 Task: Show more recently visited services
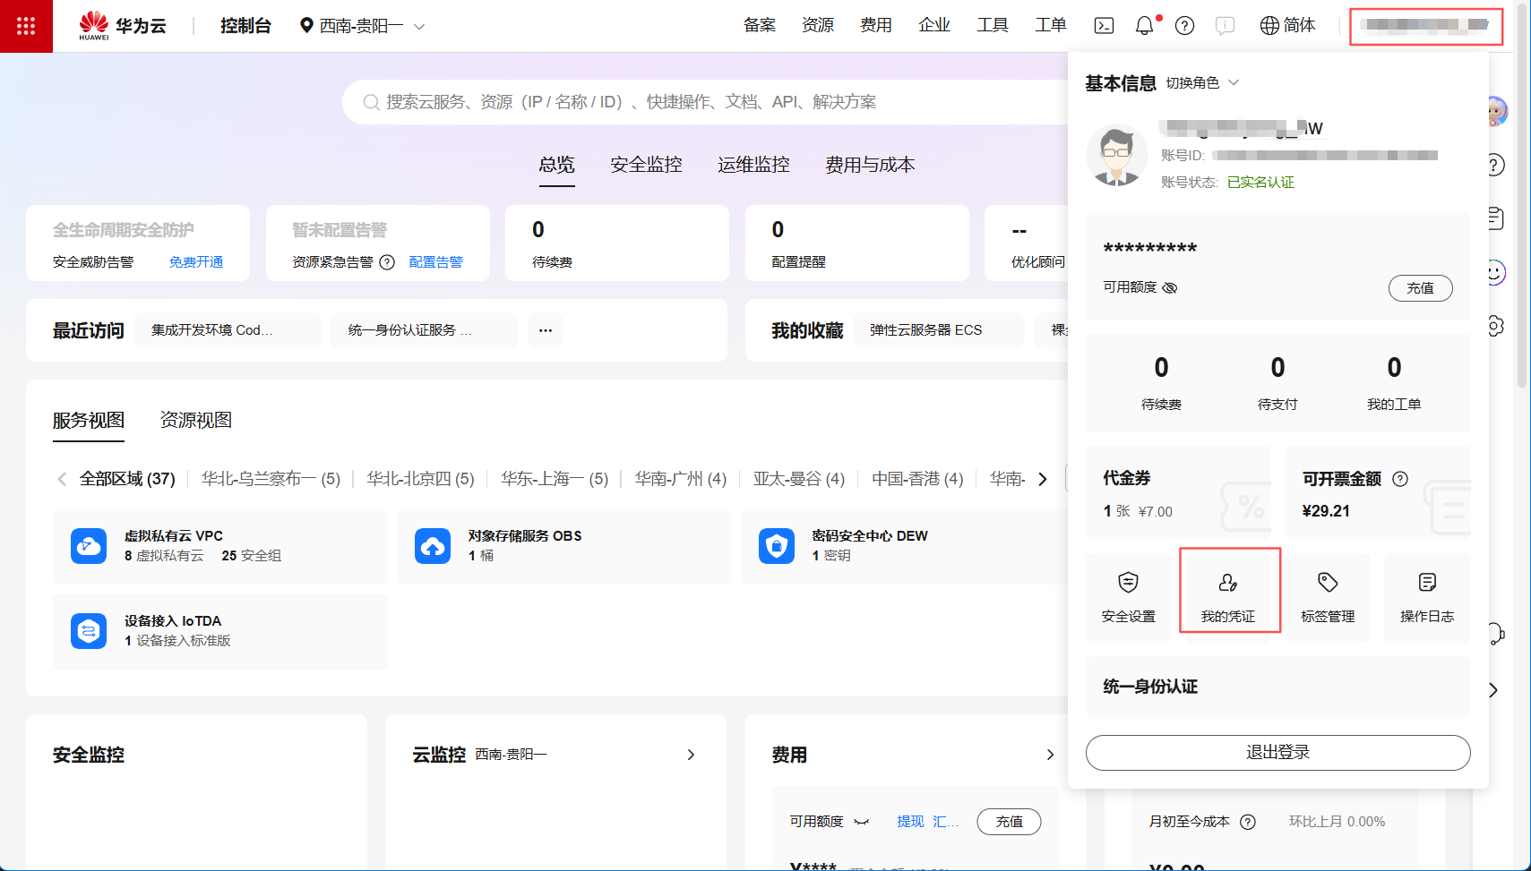click(x=546, y=330)
